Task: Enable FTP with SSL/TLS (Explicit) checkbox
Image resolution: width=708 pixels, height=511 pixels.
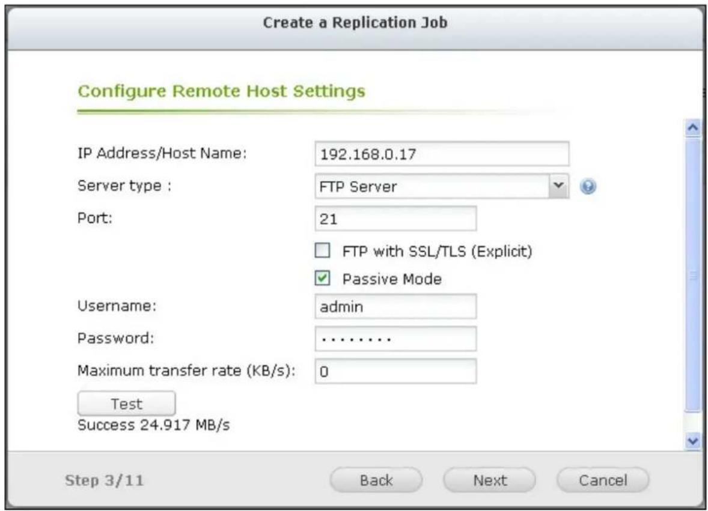Action: (x=322, y=250)
